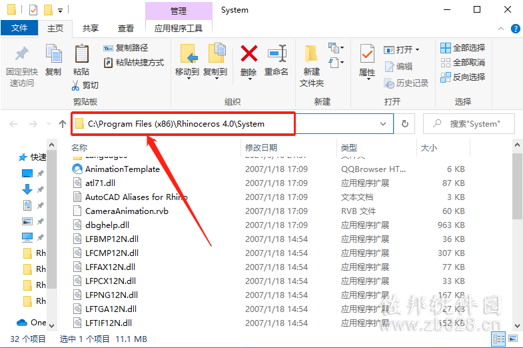The height and width of the screenshot is (348, 523).
Task: Click Select none (全部取消)
Action: tap(462, 63)
